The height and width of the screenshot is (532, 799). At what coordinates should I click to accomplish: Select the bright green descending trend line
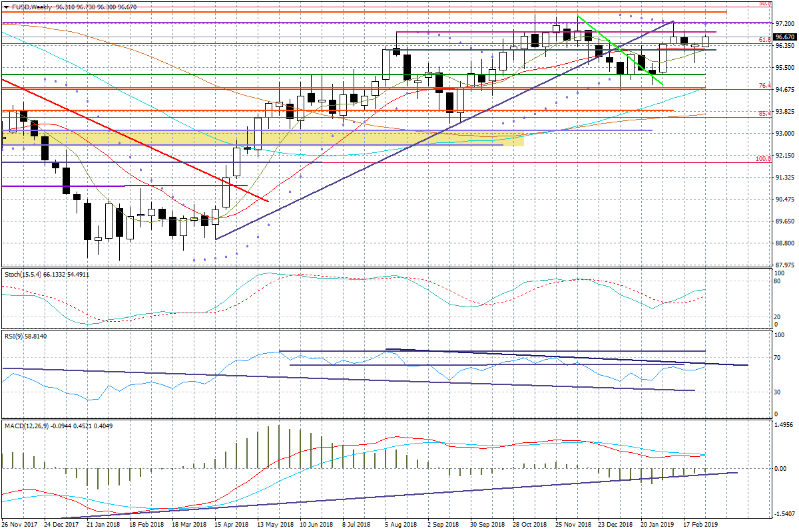pos(619,50)
